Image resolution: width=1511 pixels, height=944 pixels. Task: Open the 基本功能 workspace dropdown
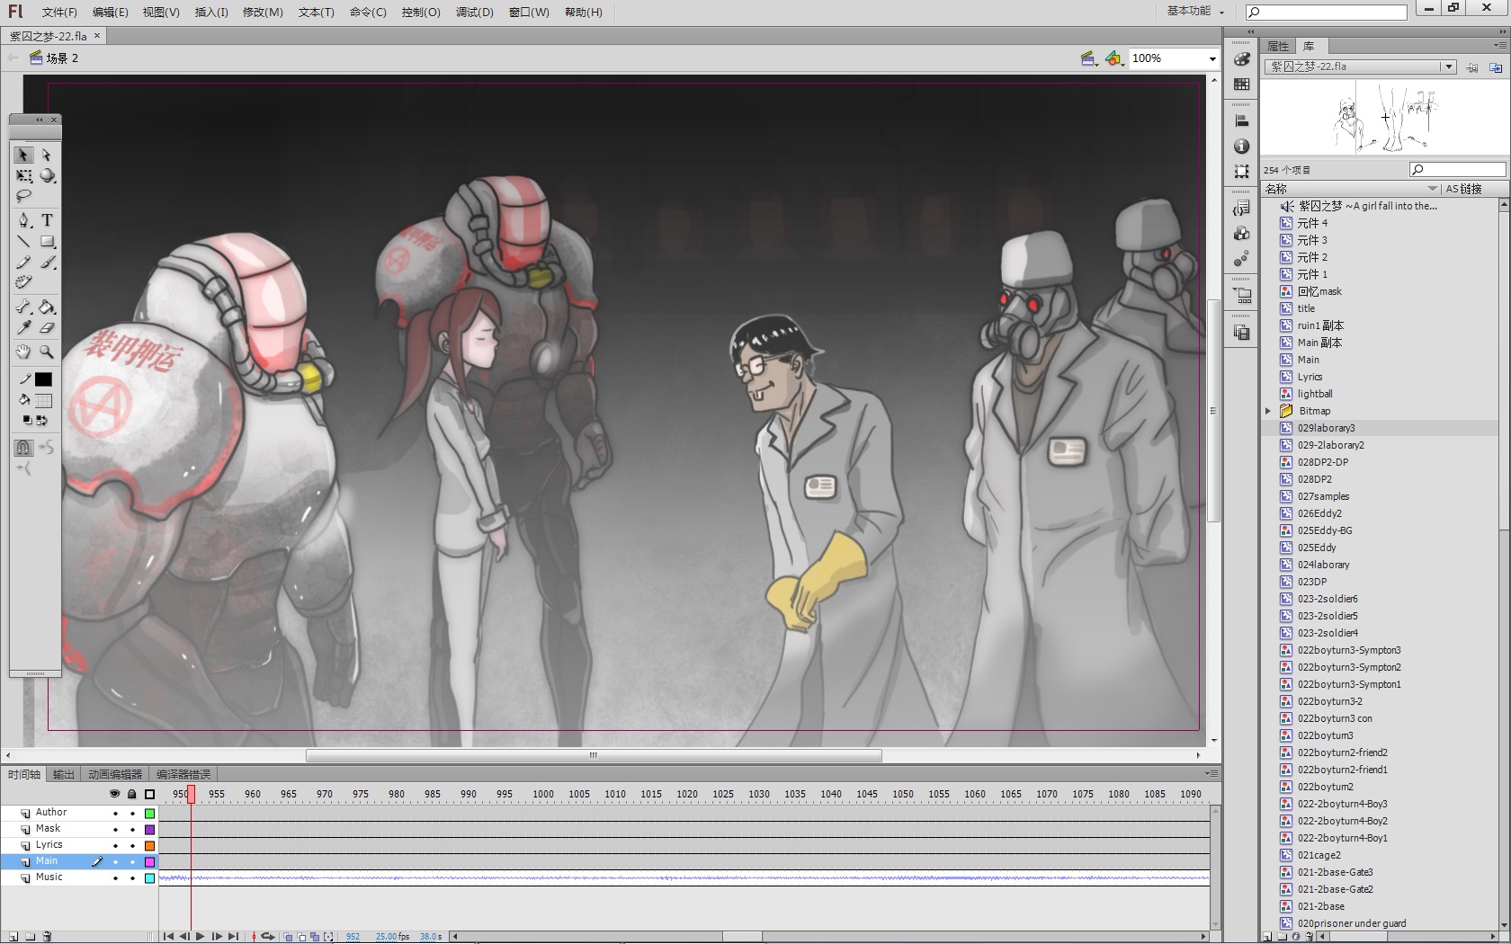pos(1195,11)
